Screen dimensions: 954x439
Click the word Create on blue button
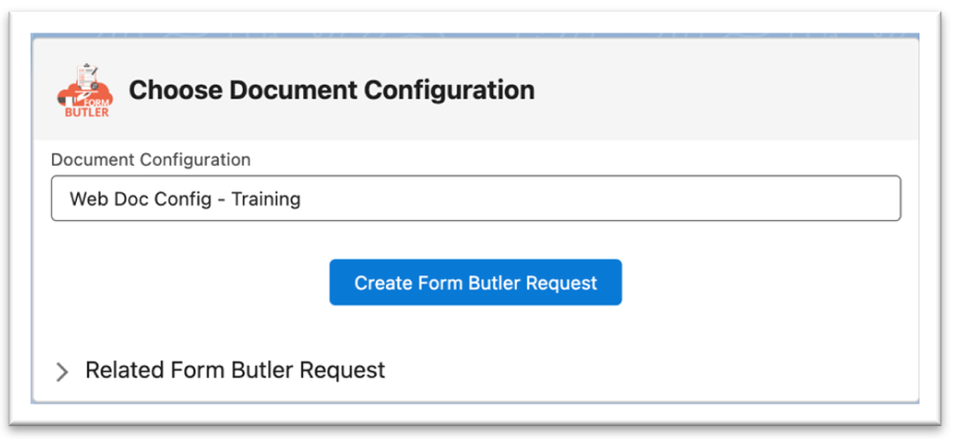point(382,283)
